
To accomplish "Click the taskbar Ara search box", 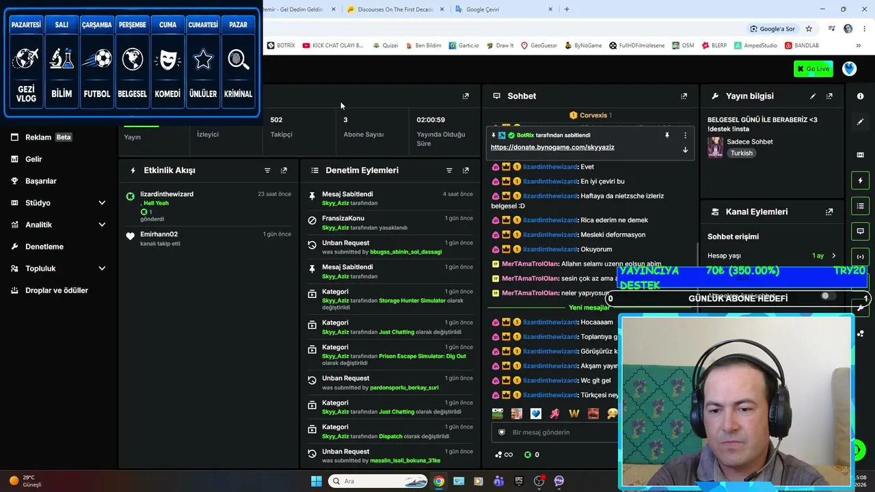I will point(378,481).
